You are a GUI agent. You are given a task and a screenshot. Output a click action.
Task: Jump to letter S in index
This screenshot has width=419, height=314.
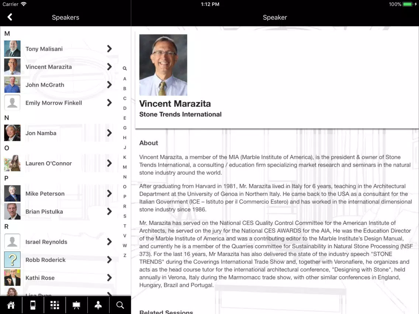[125, 216]
